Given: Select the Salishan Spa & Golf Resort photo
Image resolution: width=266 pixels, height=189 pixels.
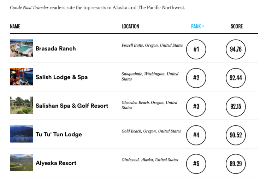Looking at the screenshot, I should pos(21,105).
